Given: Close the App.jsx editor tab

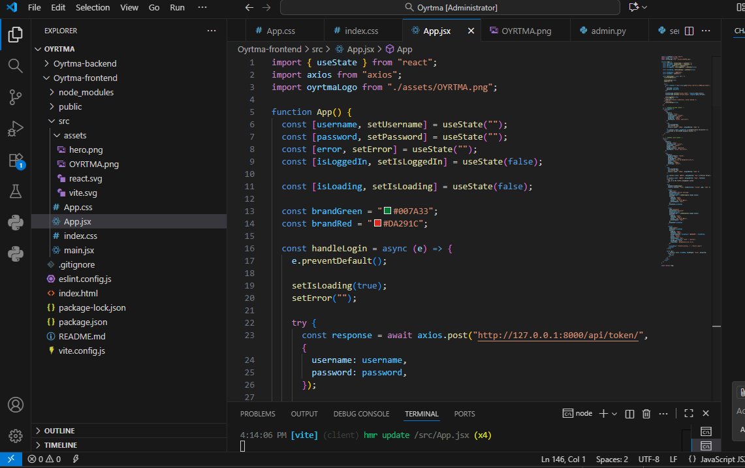Looking at the screenshot, I should point(471,31).
